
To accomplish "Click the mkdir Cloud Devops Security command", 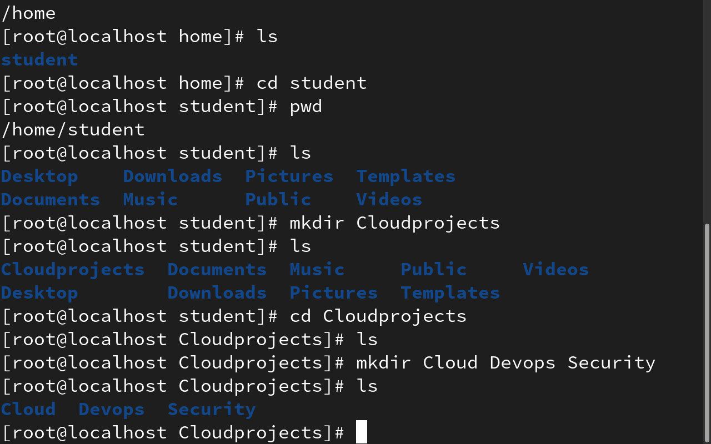I will click(506, 363).
